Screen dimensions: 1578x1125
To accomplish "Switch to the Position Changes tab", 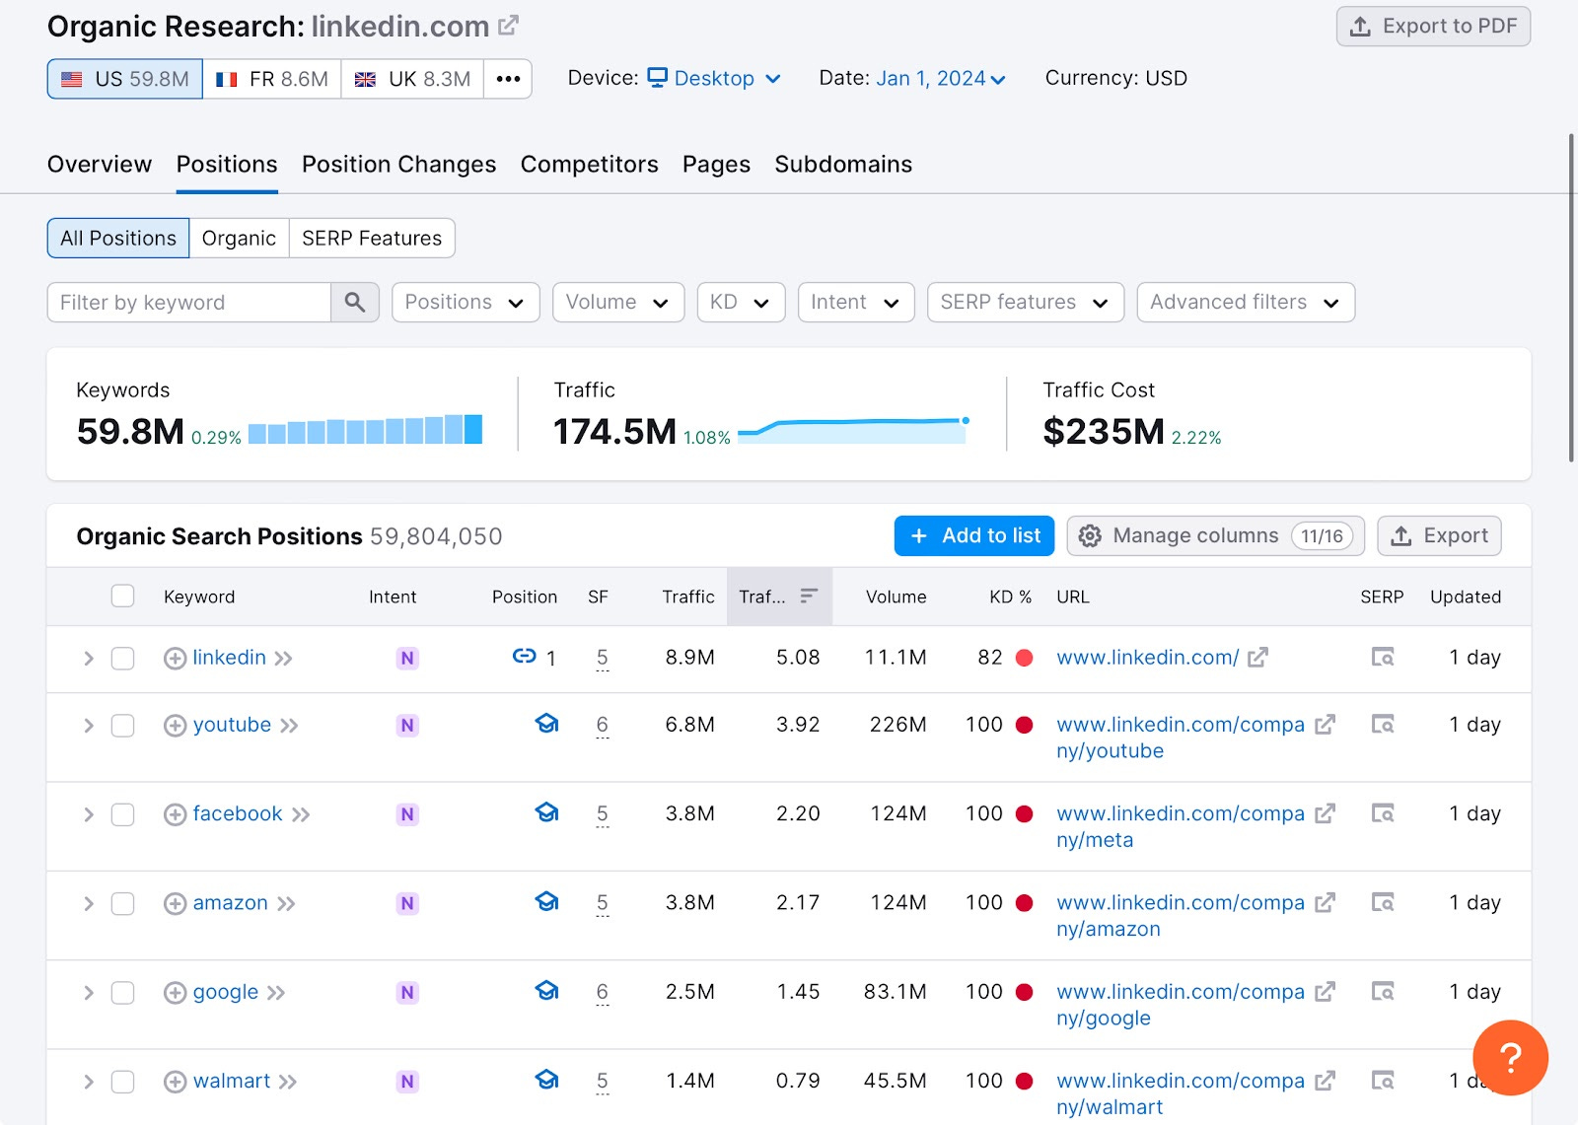I will (398, 165).
